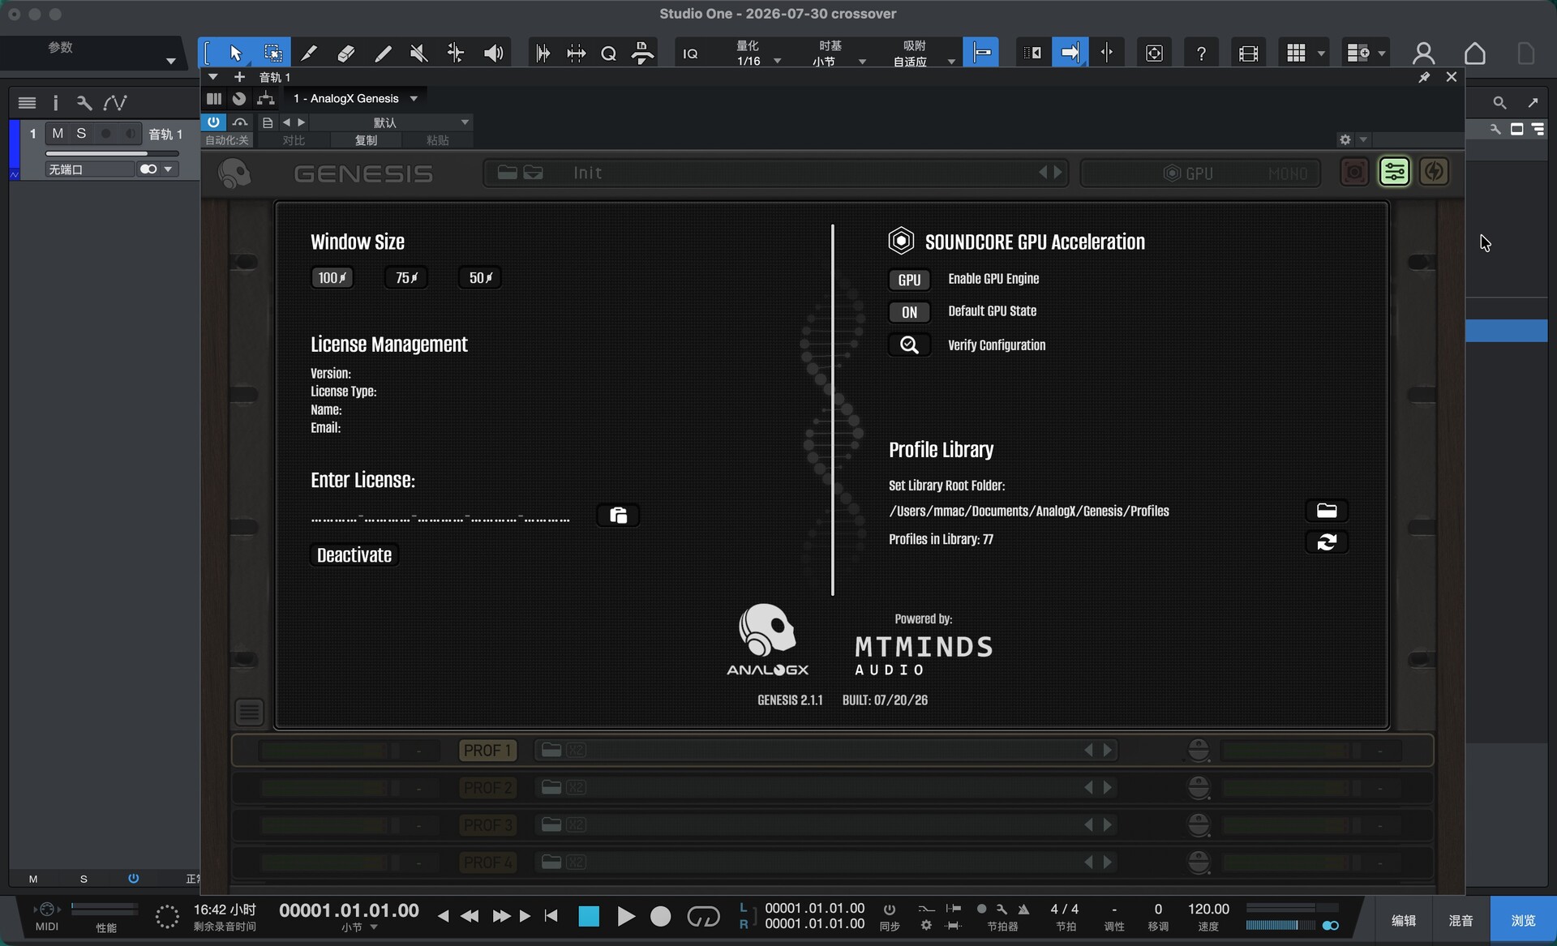Open the grid view options dropdown arrow
Viewport: 1557px width, 946px height.
(x=1322, y=54)
